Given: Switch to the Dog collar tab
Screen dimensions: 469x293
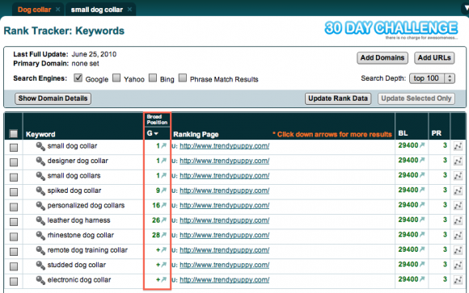Looking at the screenshot, I should tap(34, 10).
